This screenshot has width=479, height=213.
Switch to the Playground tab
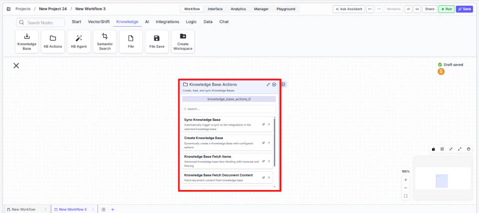pyautogui.click(x=286, y=9)
